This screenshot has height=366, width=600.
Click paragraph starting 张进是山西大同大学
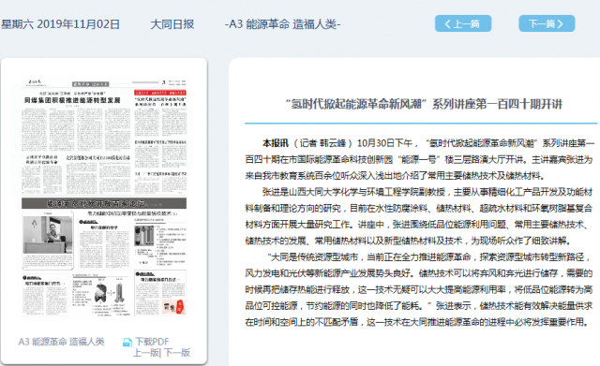coord(419,216)
